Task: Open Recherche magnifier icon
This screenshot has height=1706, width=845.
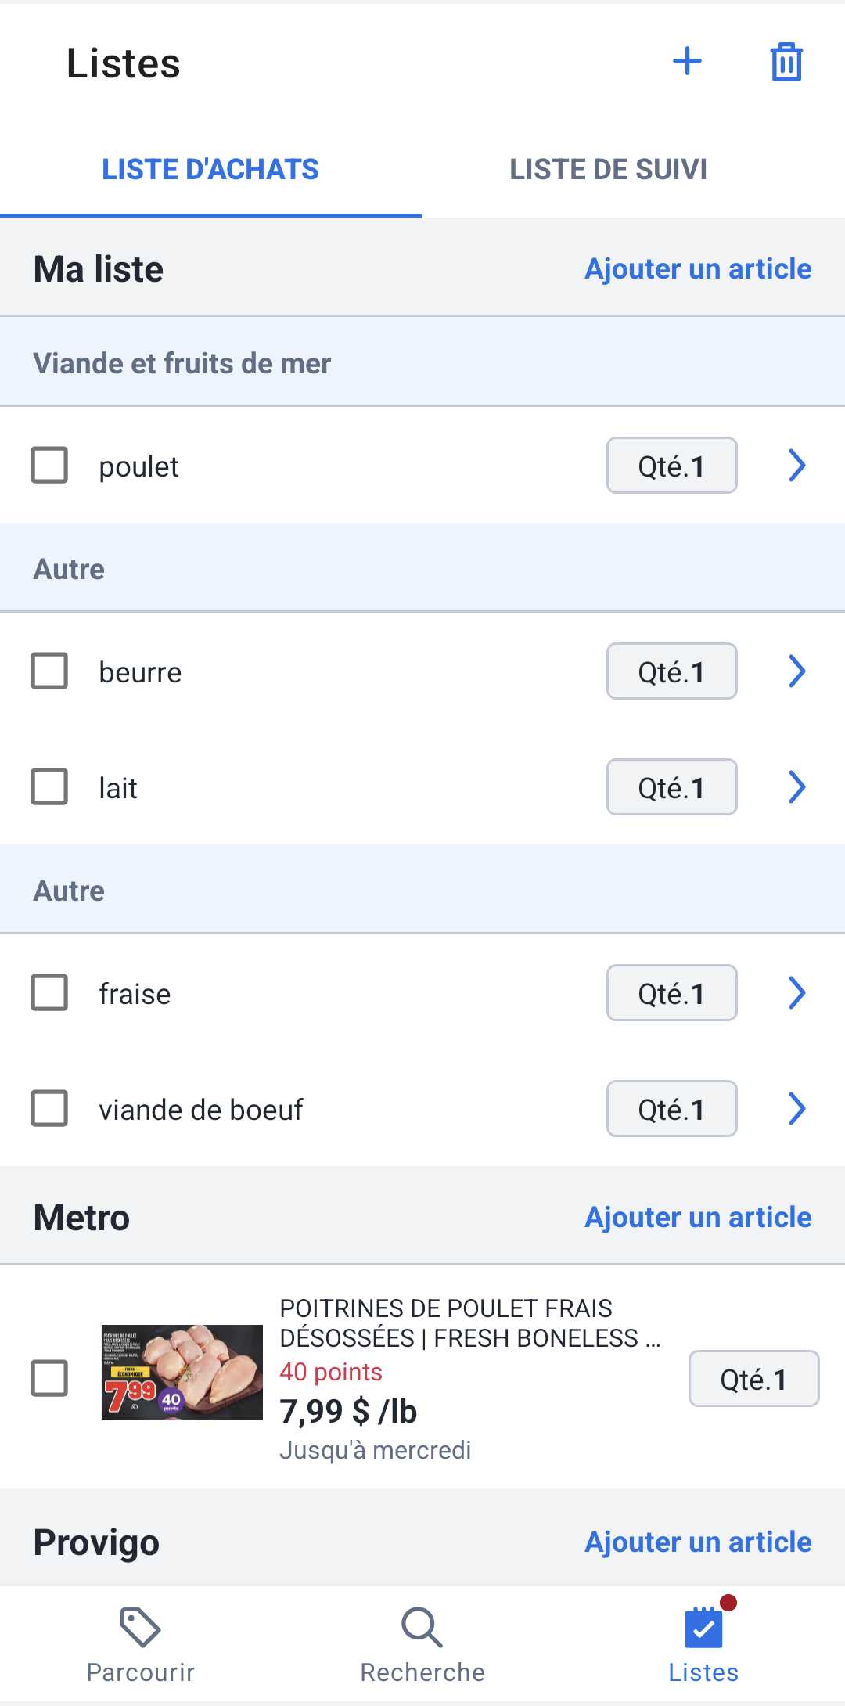Action: pyautogui.click(x=422, y=1627)
